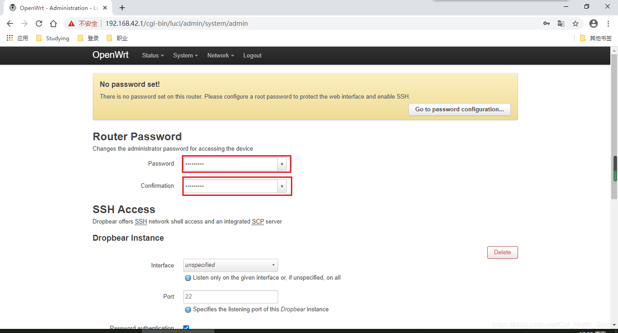Screen dimensions: 618x333
Task: Reveal the Confirmation field contents
Action: (x=282, y=186)
